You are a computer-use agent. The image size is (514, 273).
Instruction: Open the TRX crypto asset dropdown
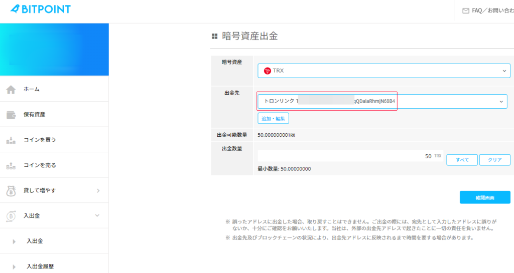(x=383, y=71)
